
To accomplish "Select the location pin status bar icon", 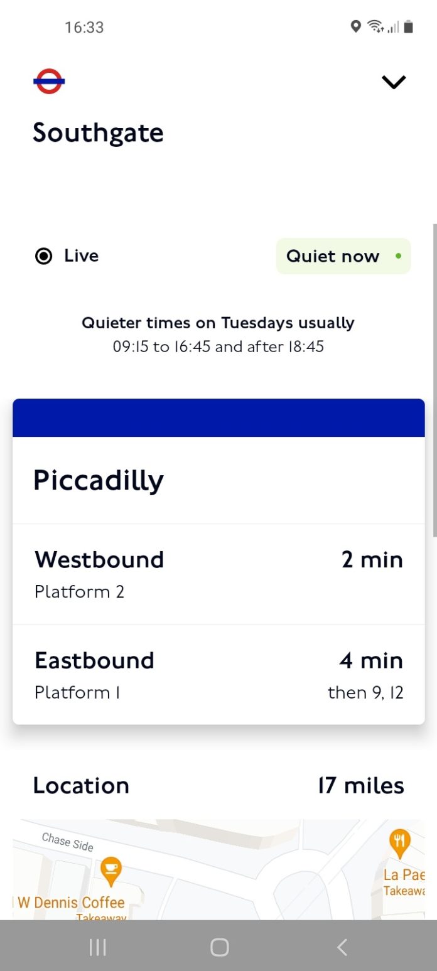I will tap(356, 26).
